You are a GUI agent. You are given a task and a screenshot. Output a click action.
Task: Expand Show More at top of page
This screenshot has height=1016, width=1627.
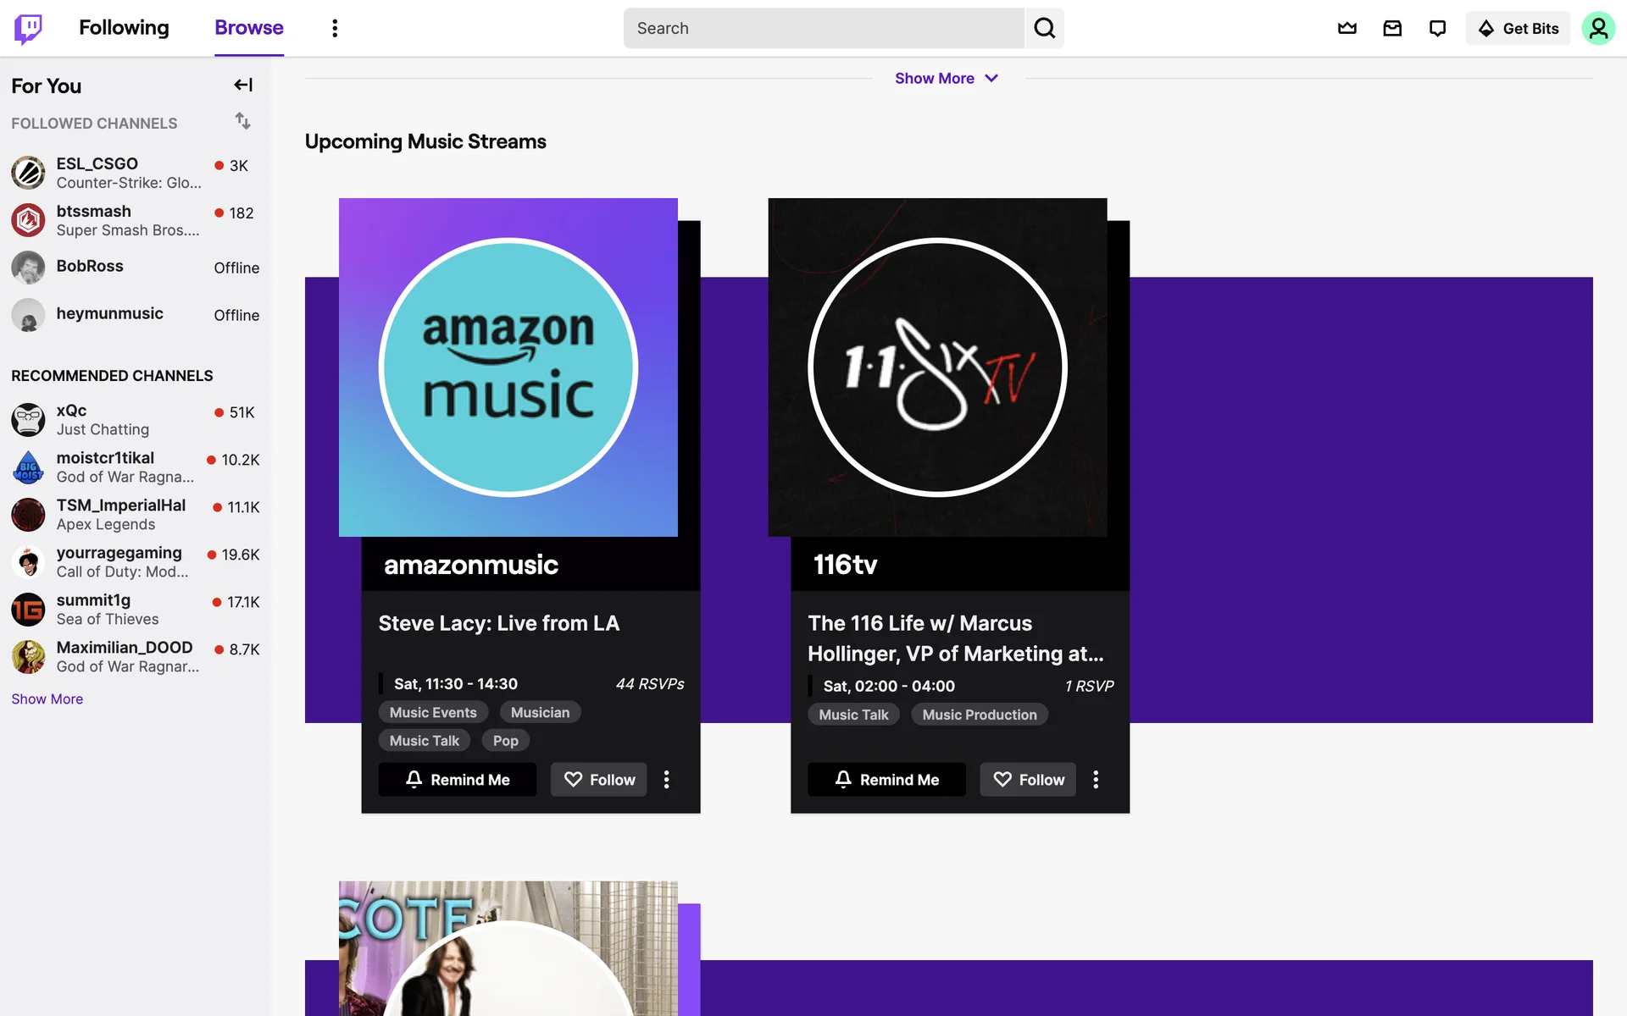[x=947, y=78]
